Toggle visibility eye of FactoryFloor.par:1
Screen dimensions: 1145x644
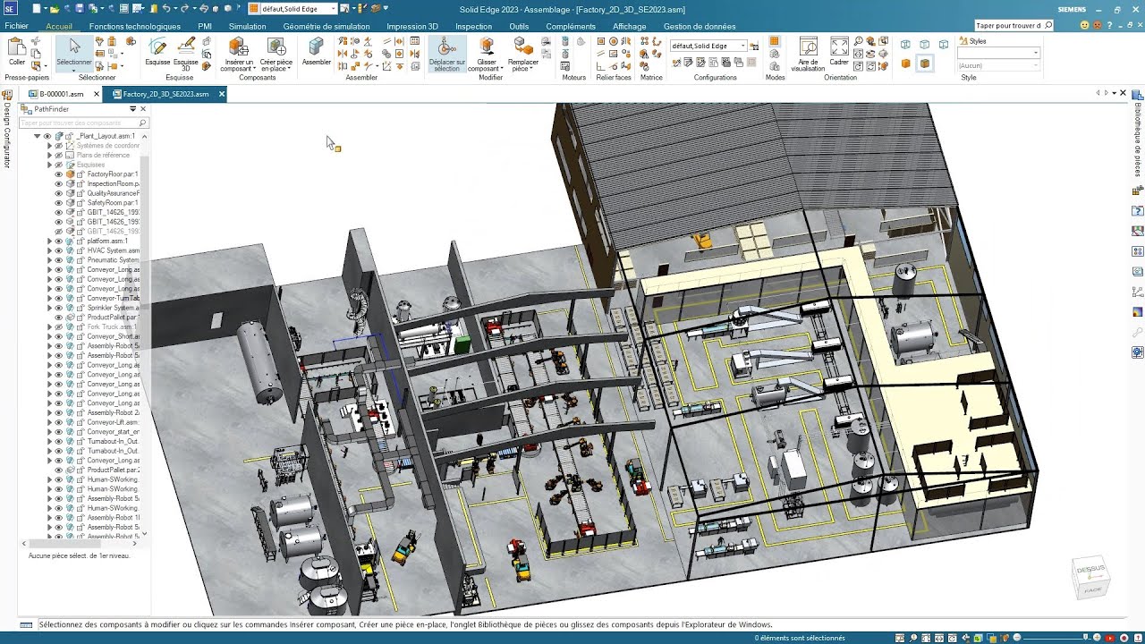click(x=59, y=174)
